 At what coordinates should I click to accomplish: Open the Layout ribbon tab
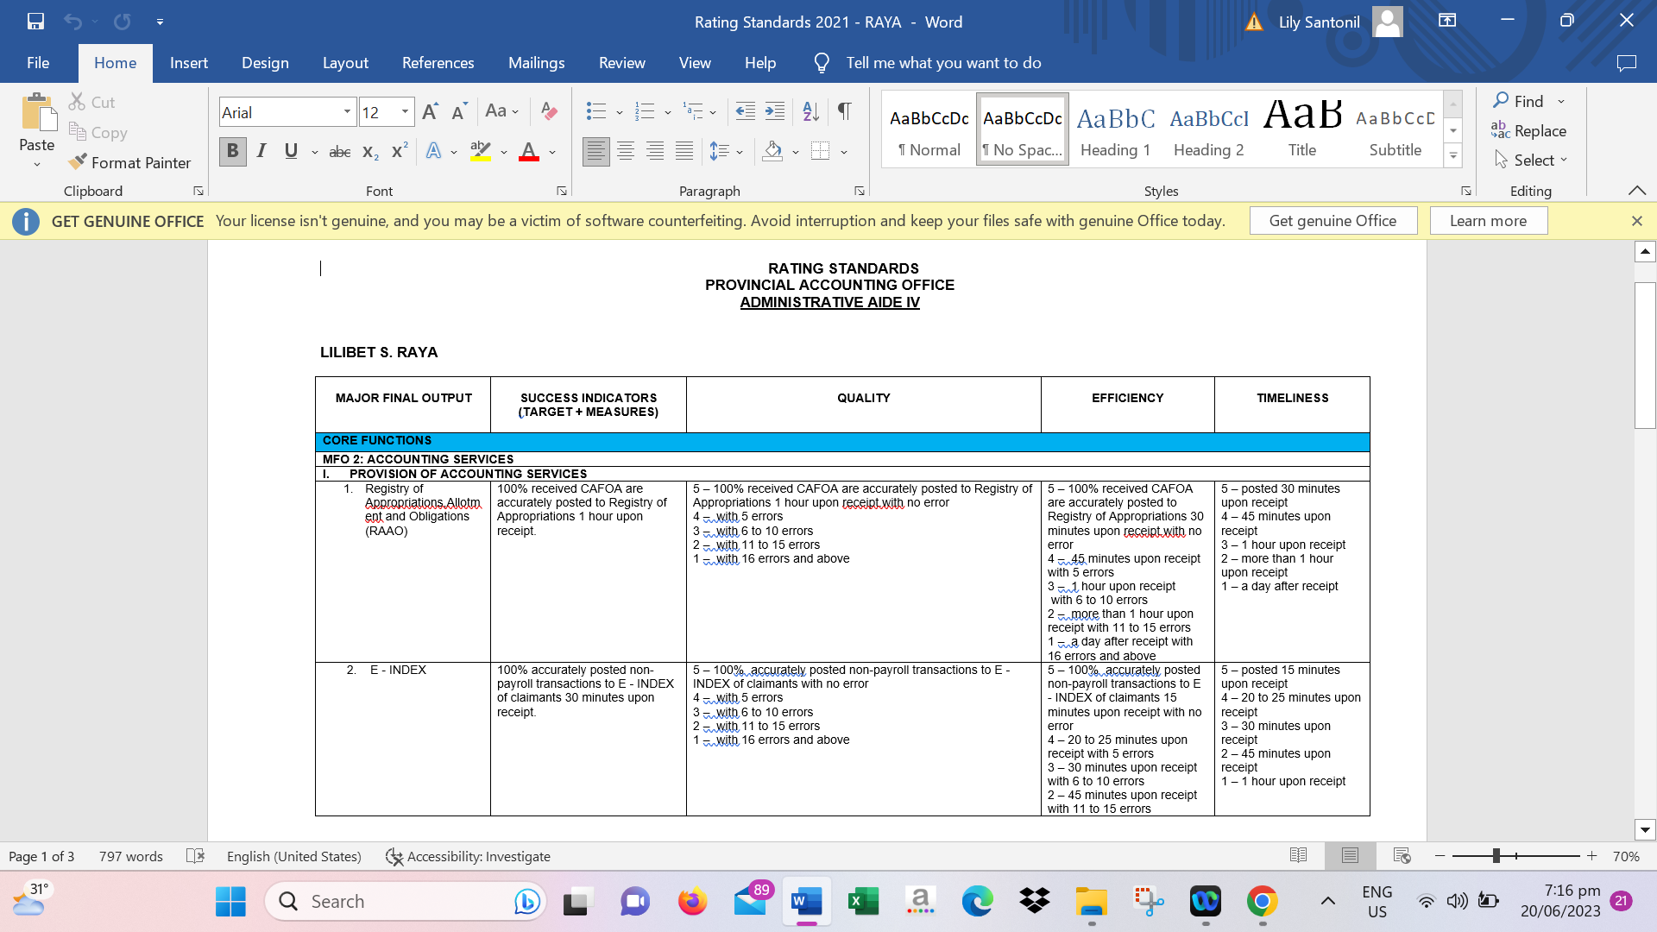point(345,63)
